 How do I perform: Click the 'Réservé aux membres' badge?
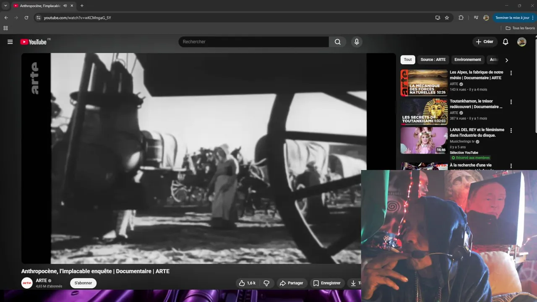pyautogui.click(x=470, y=158)
